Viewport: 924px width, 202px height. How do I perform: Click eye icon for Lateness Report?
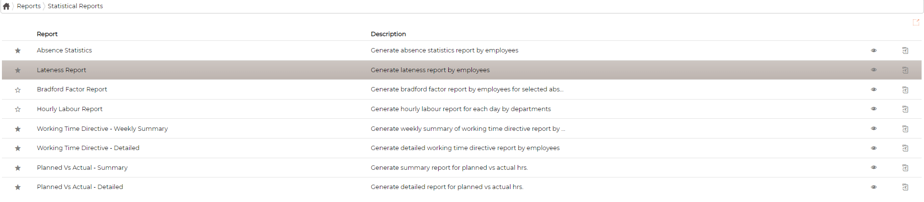[x=874, y=70]
